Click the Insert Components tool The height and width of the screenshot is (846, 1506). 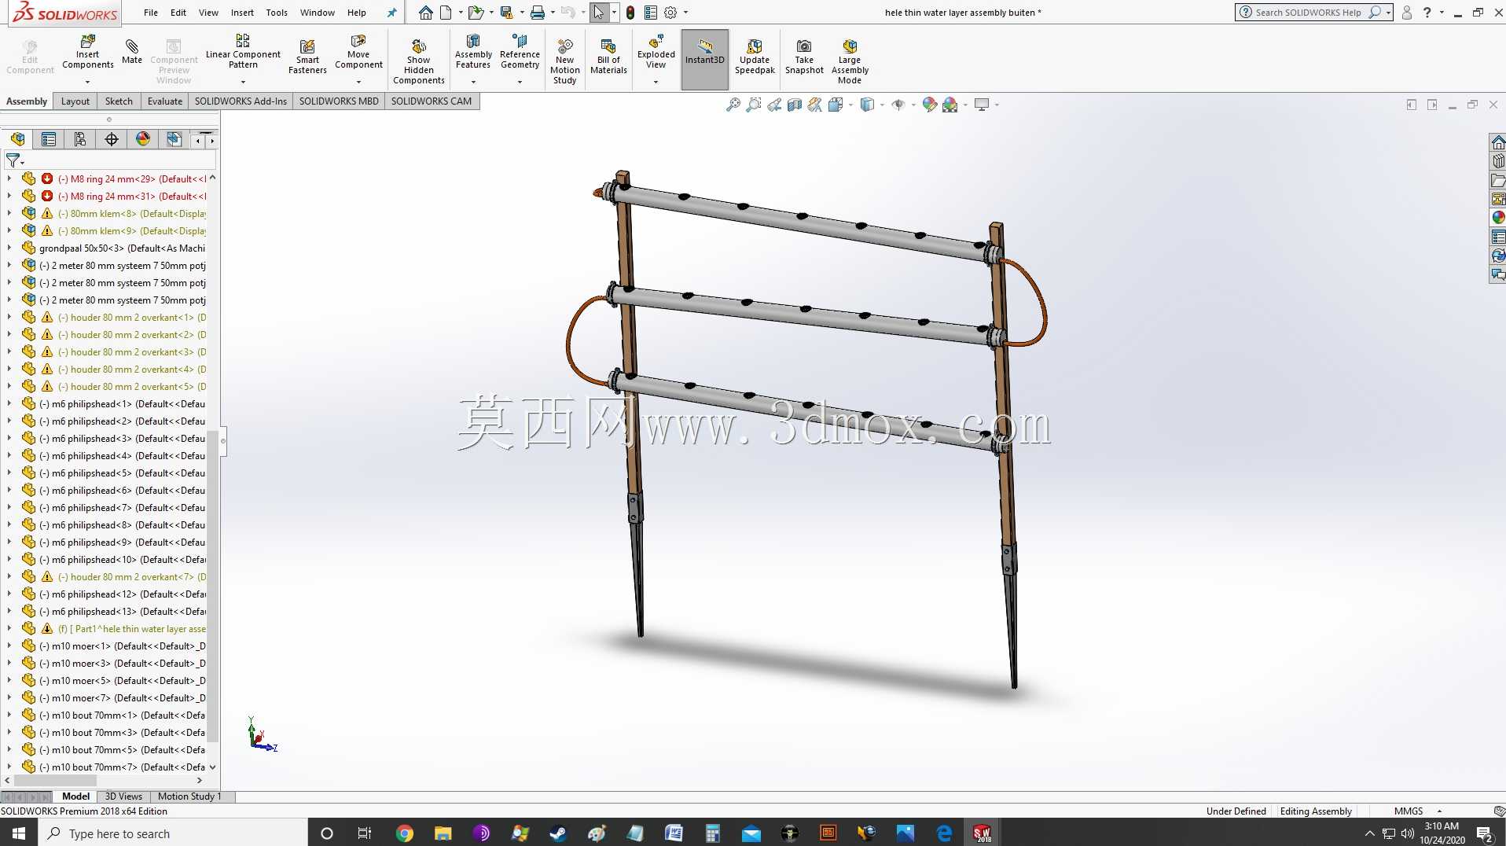click(88, 53)
